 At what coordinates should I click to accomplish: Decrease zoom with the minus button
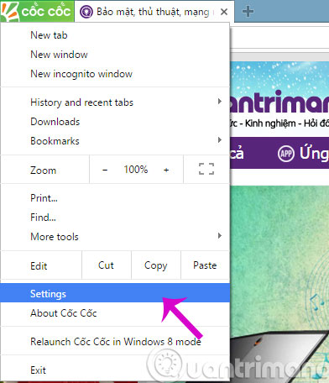[x=105, y=170]
